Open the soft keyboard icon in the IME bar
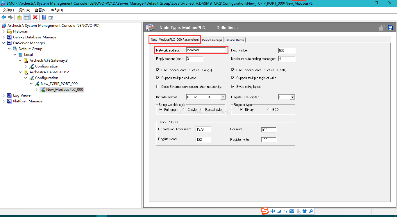Image resolution: width=397 pixels, height=217 pixels. click(x=292, y=211)
